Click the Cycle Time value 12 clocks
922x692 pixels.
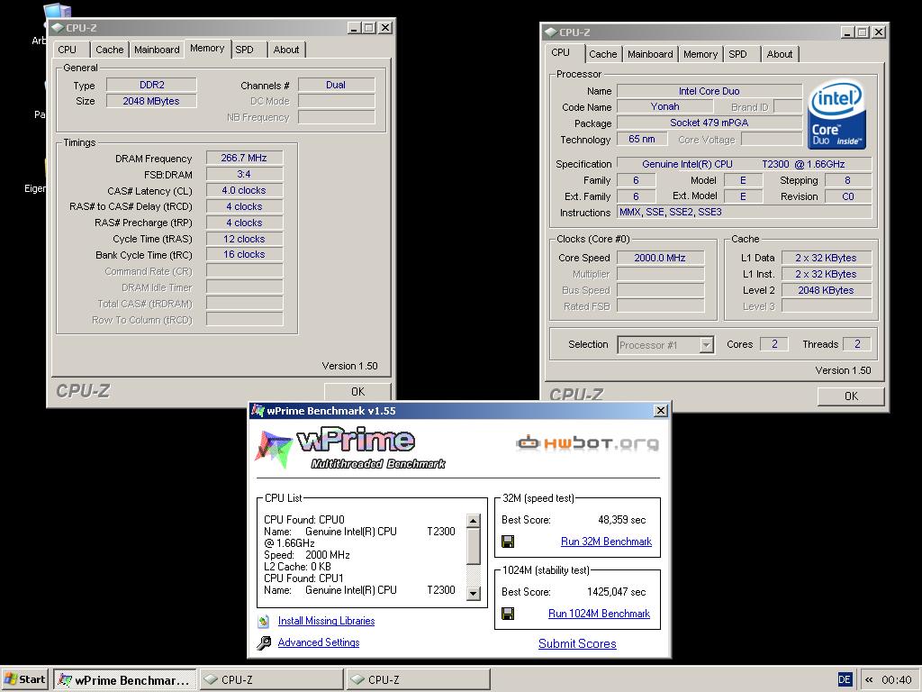point(244,239)
